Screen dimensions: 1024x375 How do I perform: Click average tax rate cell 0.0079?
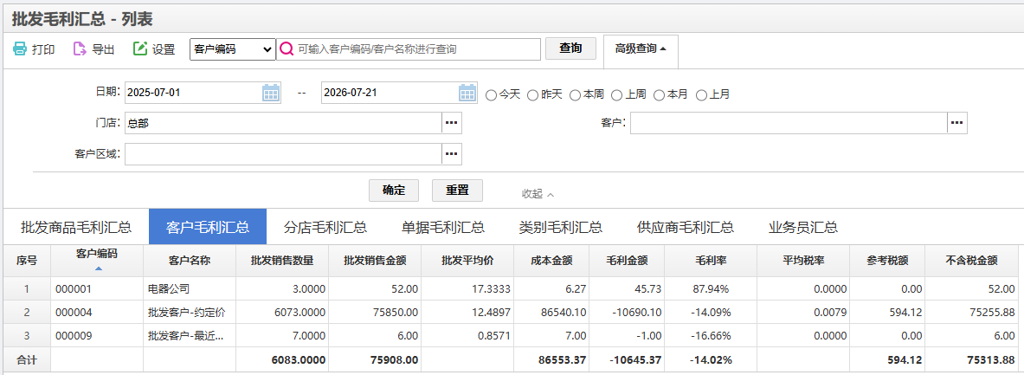[x=802, y=313]
